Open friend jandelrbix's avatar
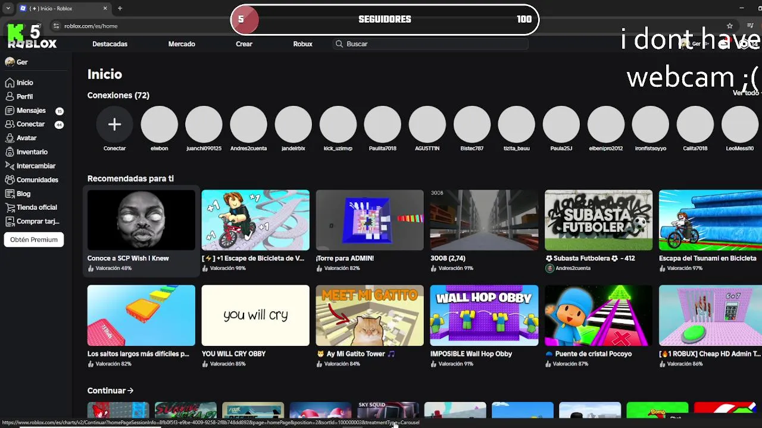 (293, 124)
